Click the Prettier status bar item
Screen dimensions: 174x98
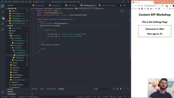coord(120,97)
